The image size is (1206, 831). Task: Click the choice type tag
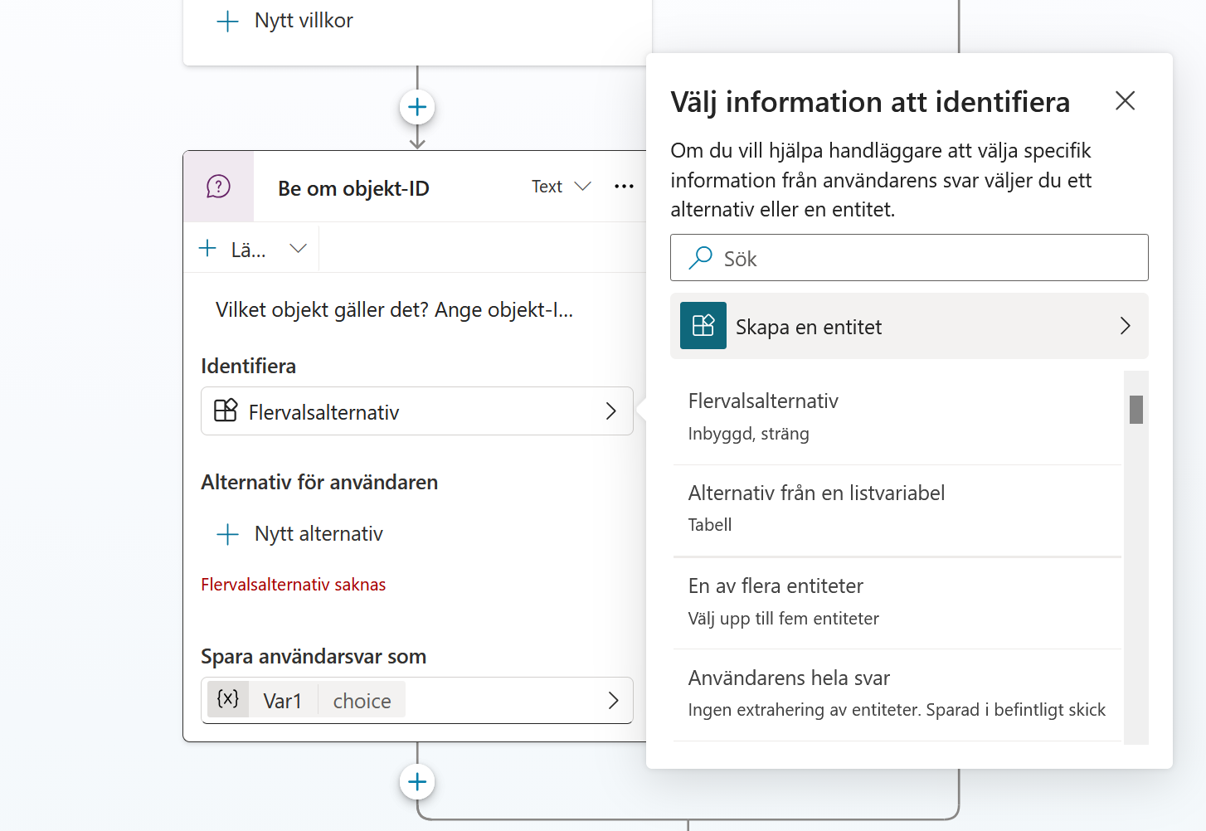coord(362,701)
